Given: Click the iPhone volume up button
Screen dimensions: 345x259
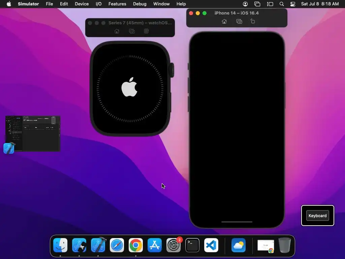Looking at the screenshot, I should click(x=188, y=85).
